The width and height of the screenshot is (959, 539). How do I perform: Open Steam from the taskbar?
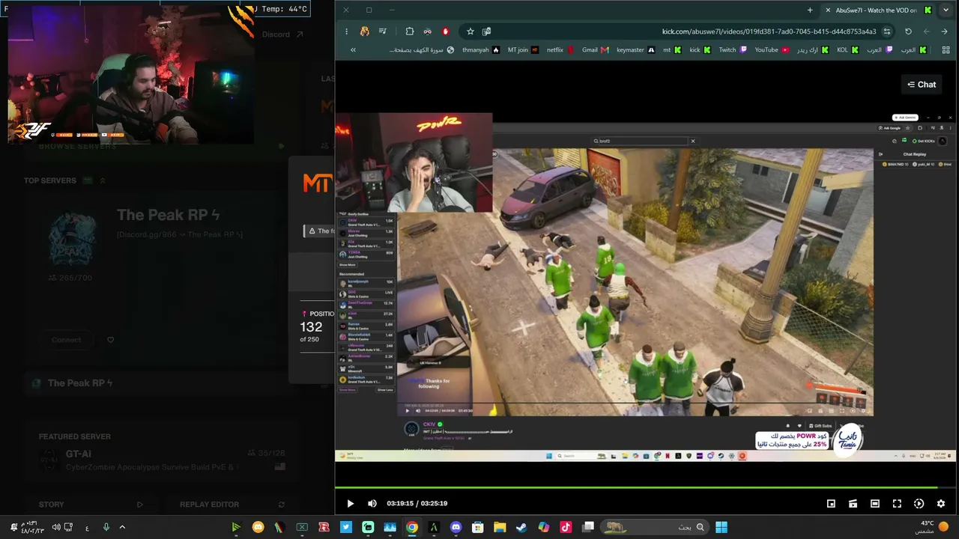coord(521,528)
